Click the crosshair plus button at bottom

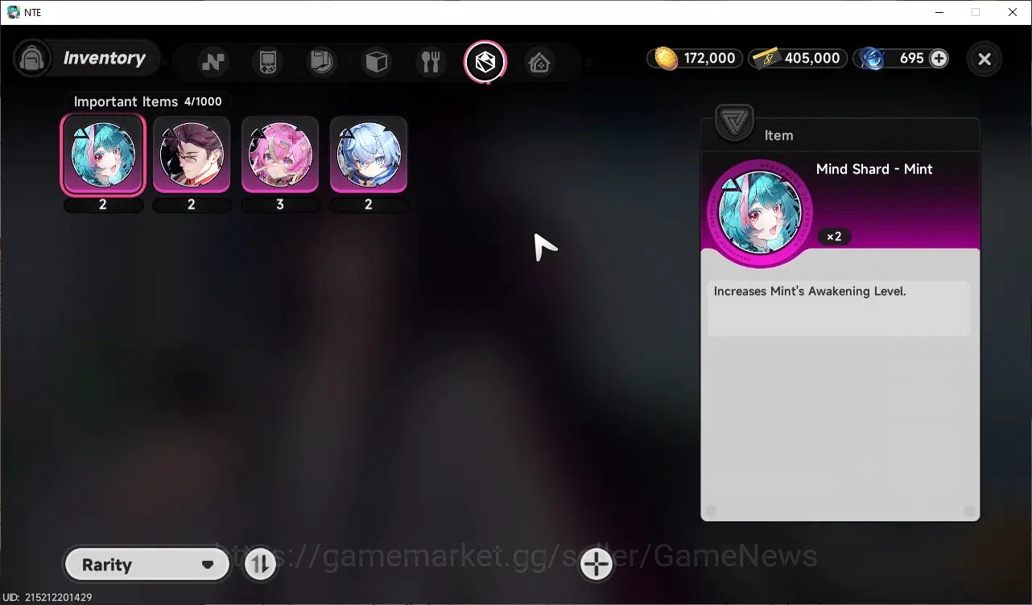tap(596, 564)
